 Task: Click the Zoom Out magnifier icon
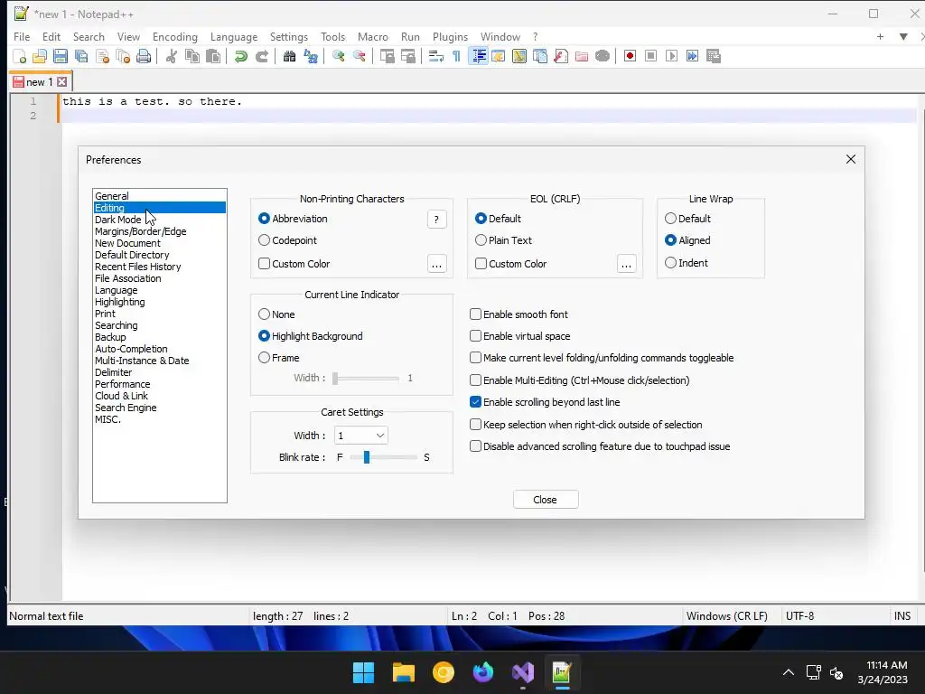(x=359, y=56)
